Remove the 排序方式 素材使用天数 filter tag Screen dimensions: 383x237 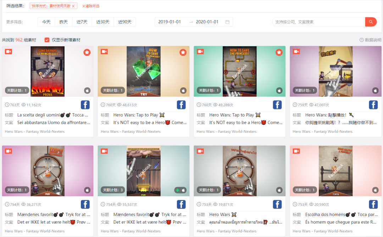(73, 6)
